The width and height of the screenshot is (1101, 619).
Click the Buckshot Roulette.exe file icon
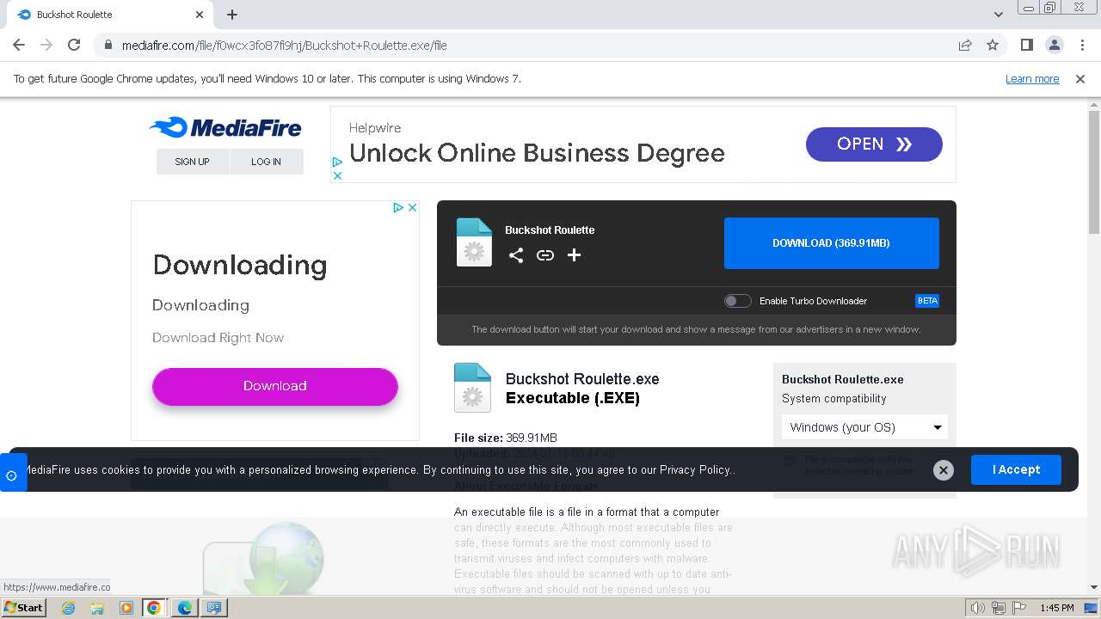tap(472, 388)
